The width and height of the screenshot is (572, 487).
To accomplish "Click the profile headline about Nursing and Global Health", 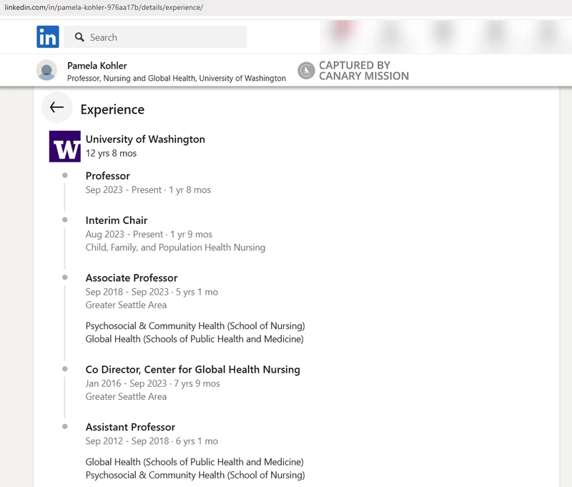I will click(177, 79).
